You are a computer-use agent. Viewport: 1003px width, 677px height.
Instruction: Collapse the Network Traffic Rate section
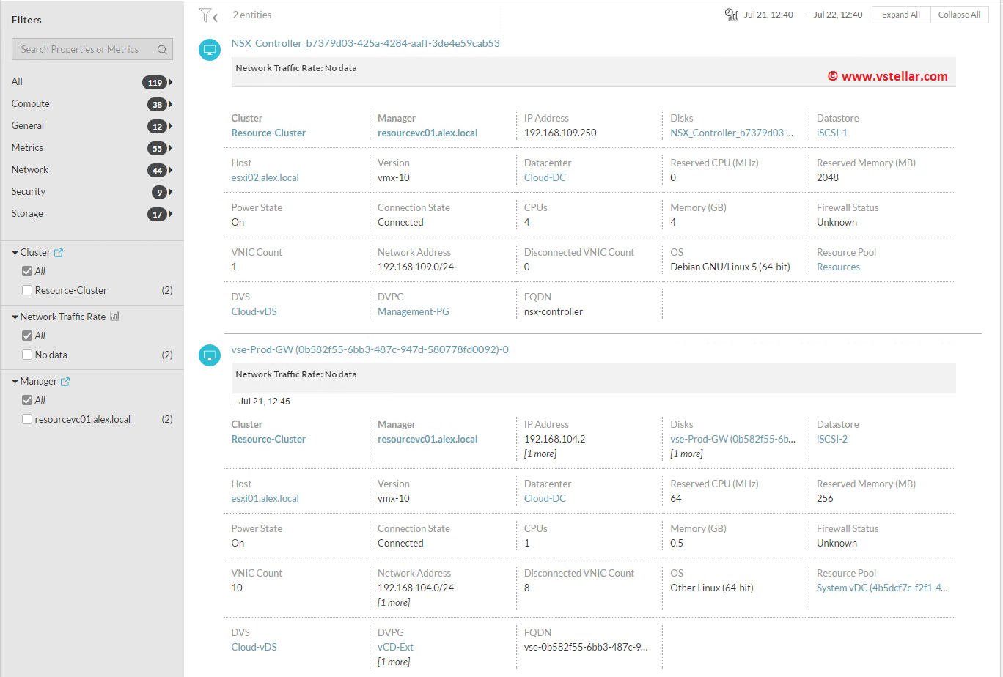pos(15,317)
